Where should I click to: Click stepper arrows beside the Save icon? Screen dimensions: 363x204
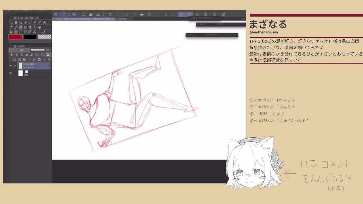click(104, 14)
